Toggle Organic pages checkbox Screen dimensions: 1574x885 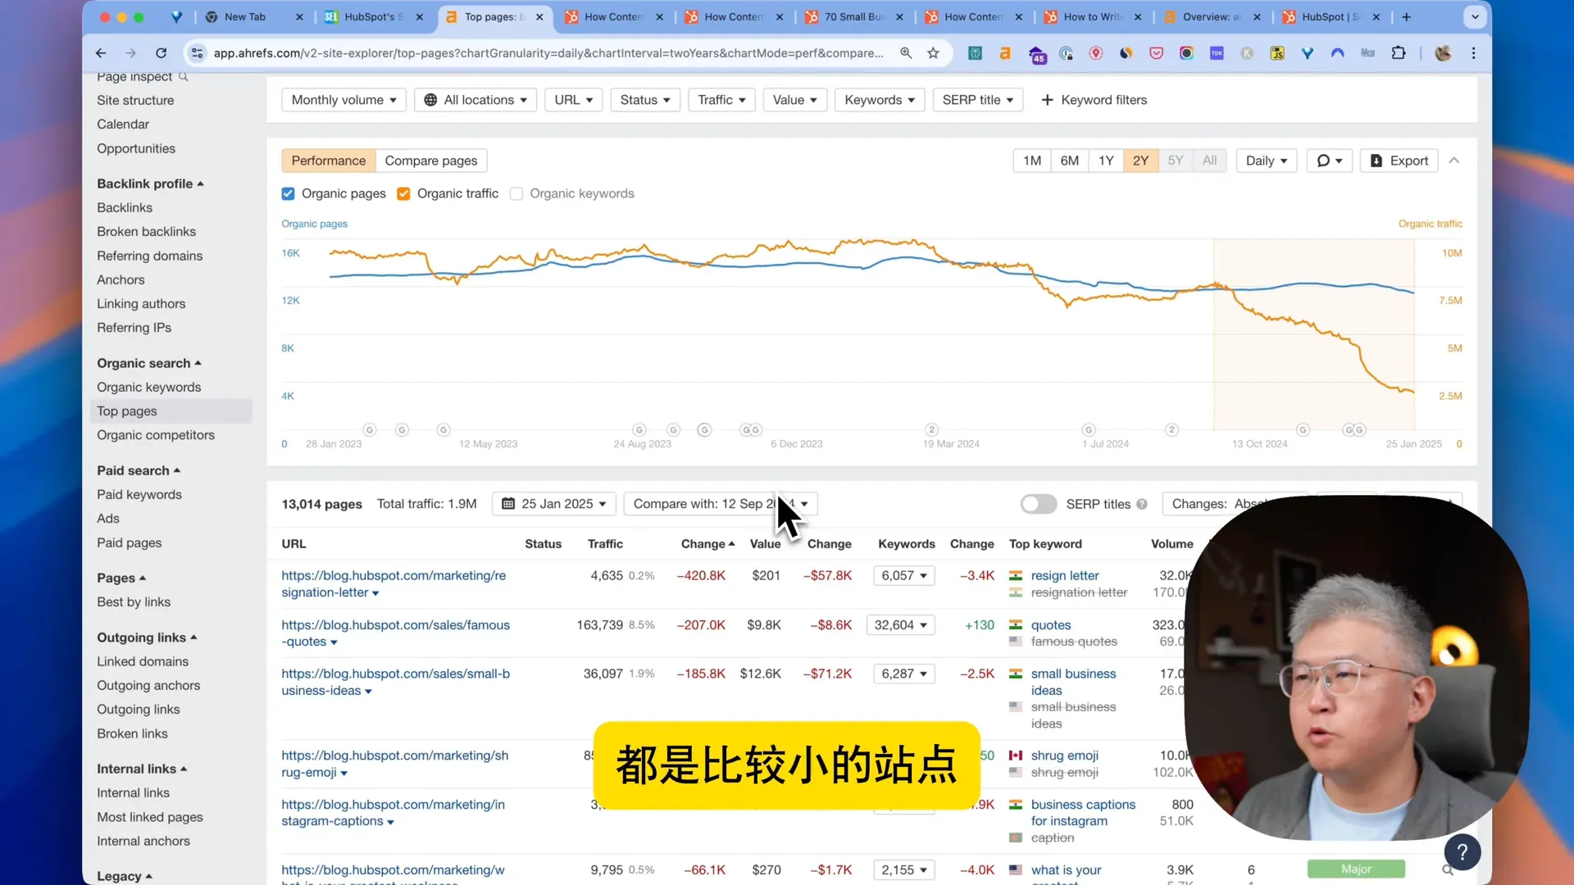click(288, 194)
